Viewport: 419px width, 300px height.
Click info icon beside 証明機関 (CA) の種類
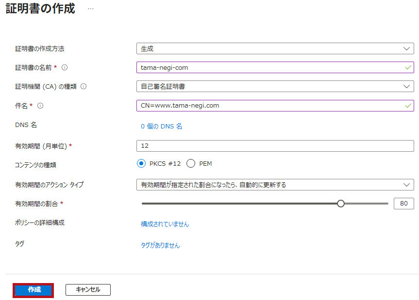coord(84,86)
